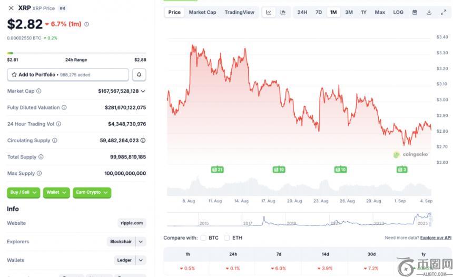Toggle LOG scale on the chart
Viewport: 453px width, 277px height.
pos(398,12)
